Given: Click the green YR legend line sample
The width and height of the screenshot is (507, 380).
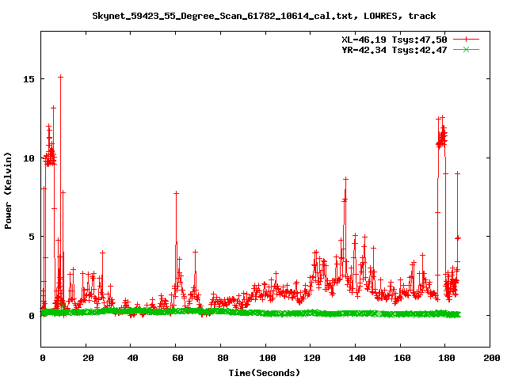Looking at the screenshot, I should point(466,49).
